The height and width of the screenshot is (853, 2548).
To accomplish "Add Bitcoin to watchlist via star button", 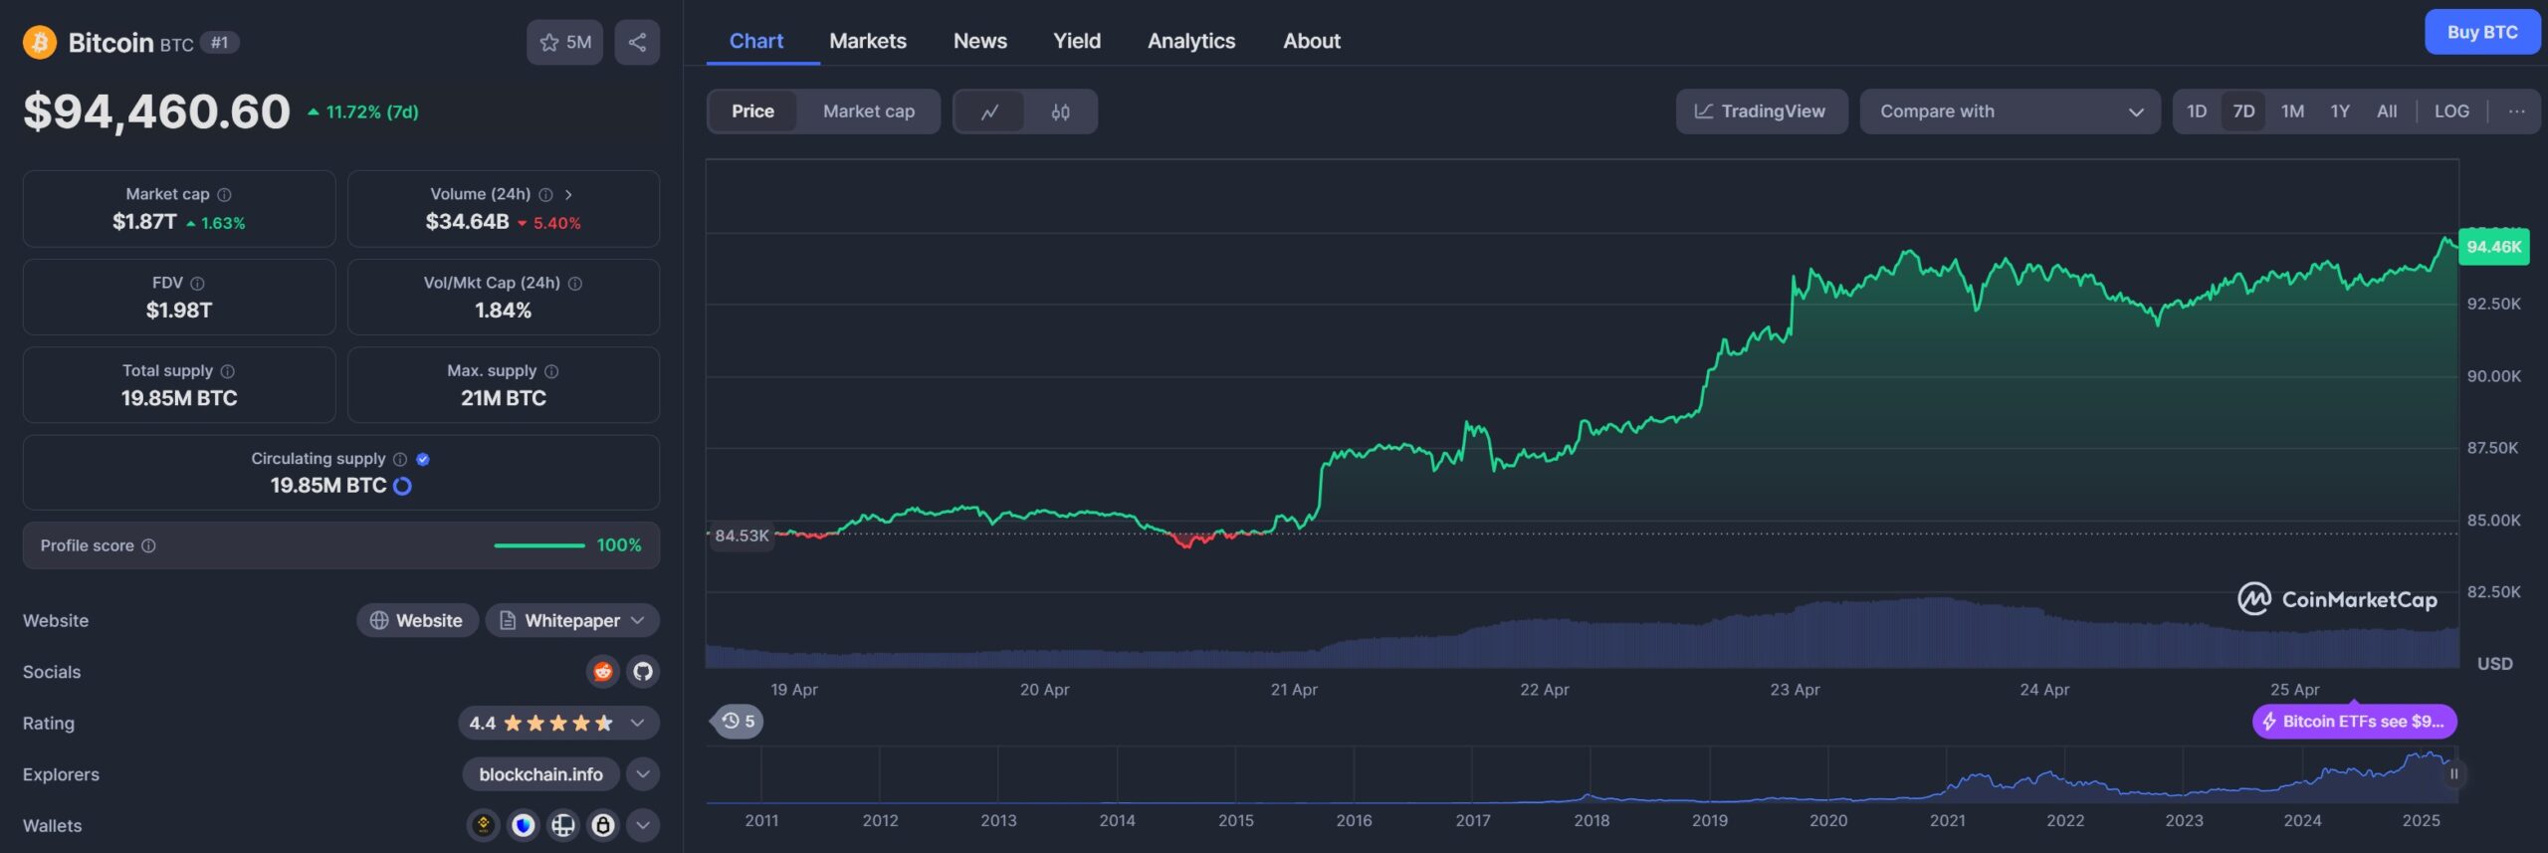I will tap(564, 42).
